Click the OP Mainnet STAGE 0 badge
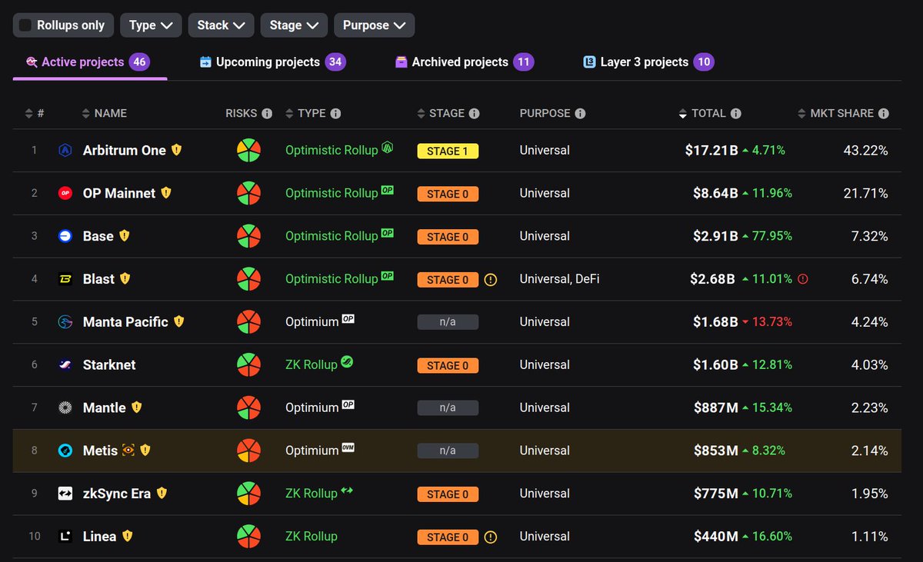This screenshot has height=562, width=923. coord(448,195)
